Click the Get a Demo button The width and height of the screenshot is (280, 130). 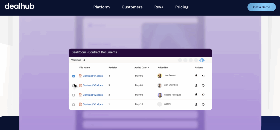[261, 7]
